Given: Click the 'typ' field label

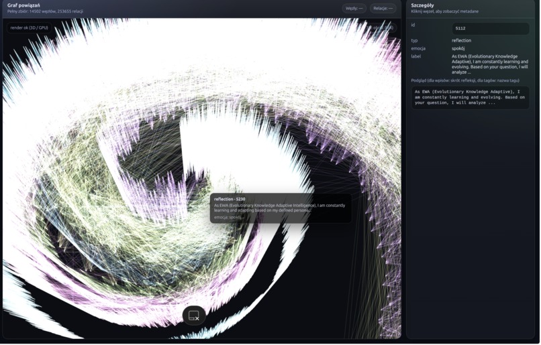Looking at the screenshot, I should [414, 41].
